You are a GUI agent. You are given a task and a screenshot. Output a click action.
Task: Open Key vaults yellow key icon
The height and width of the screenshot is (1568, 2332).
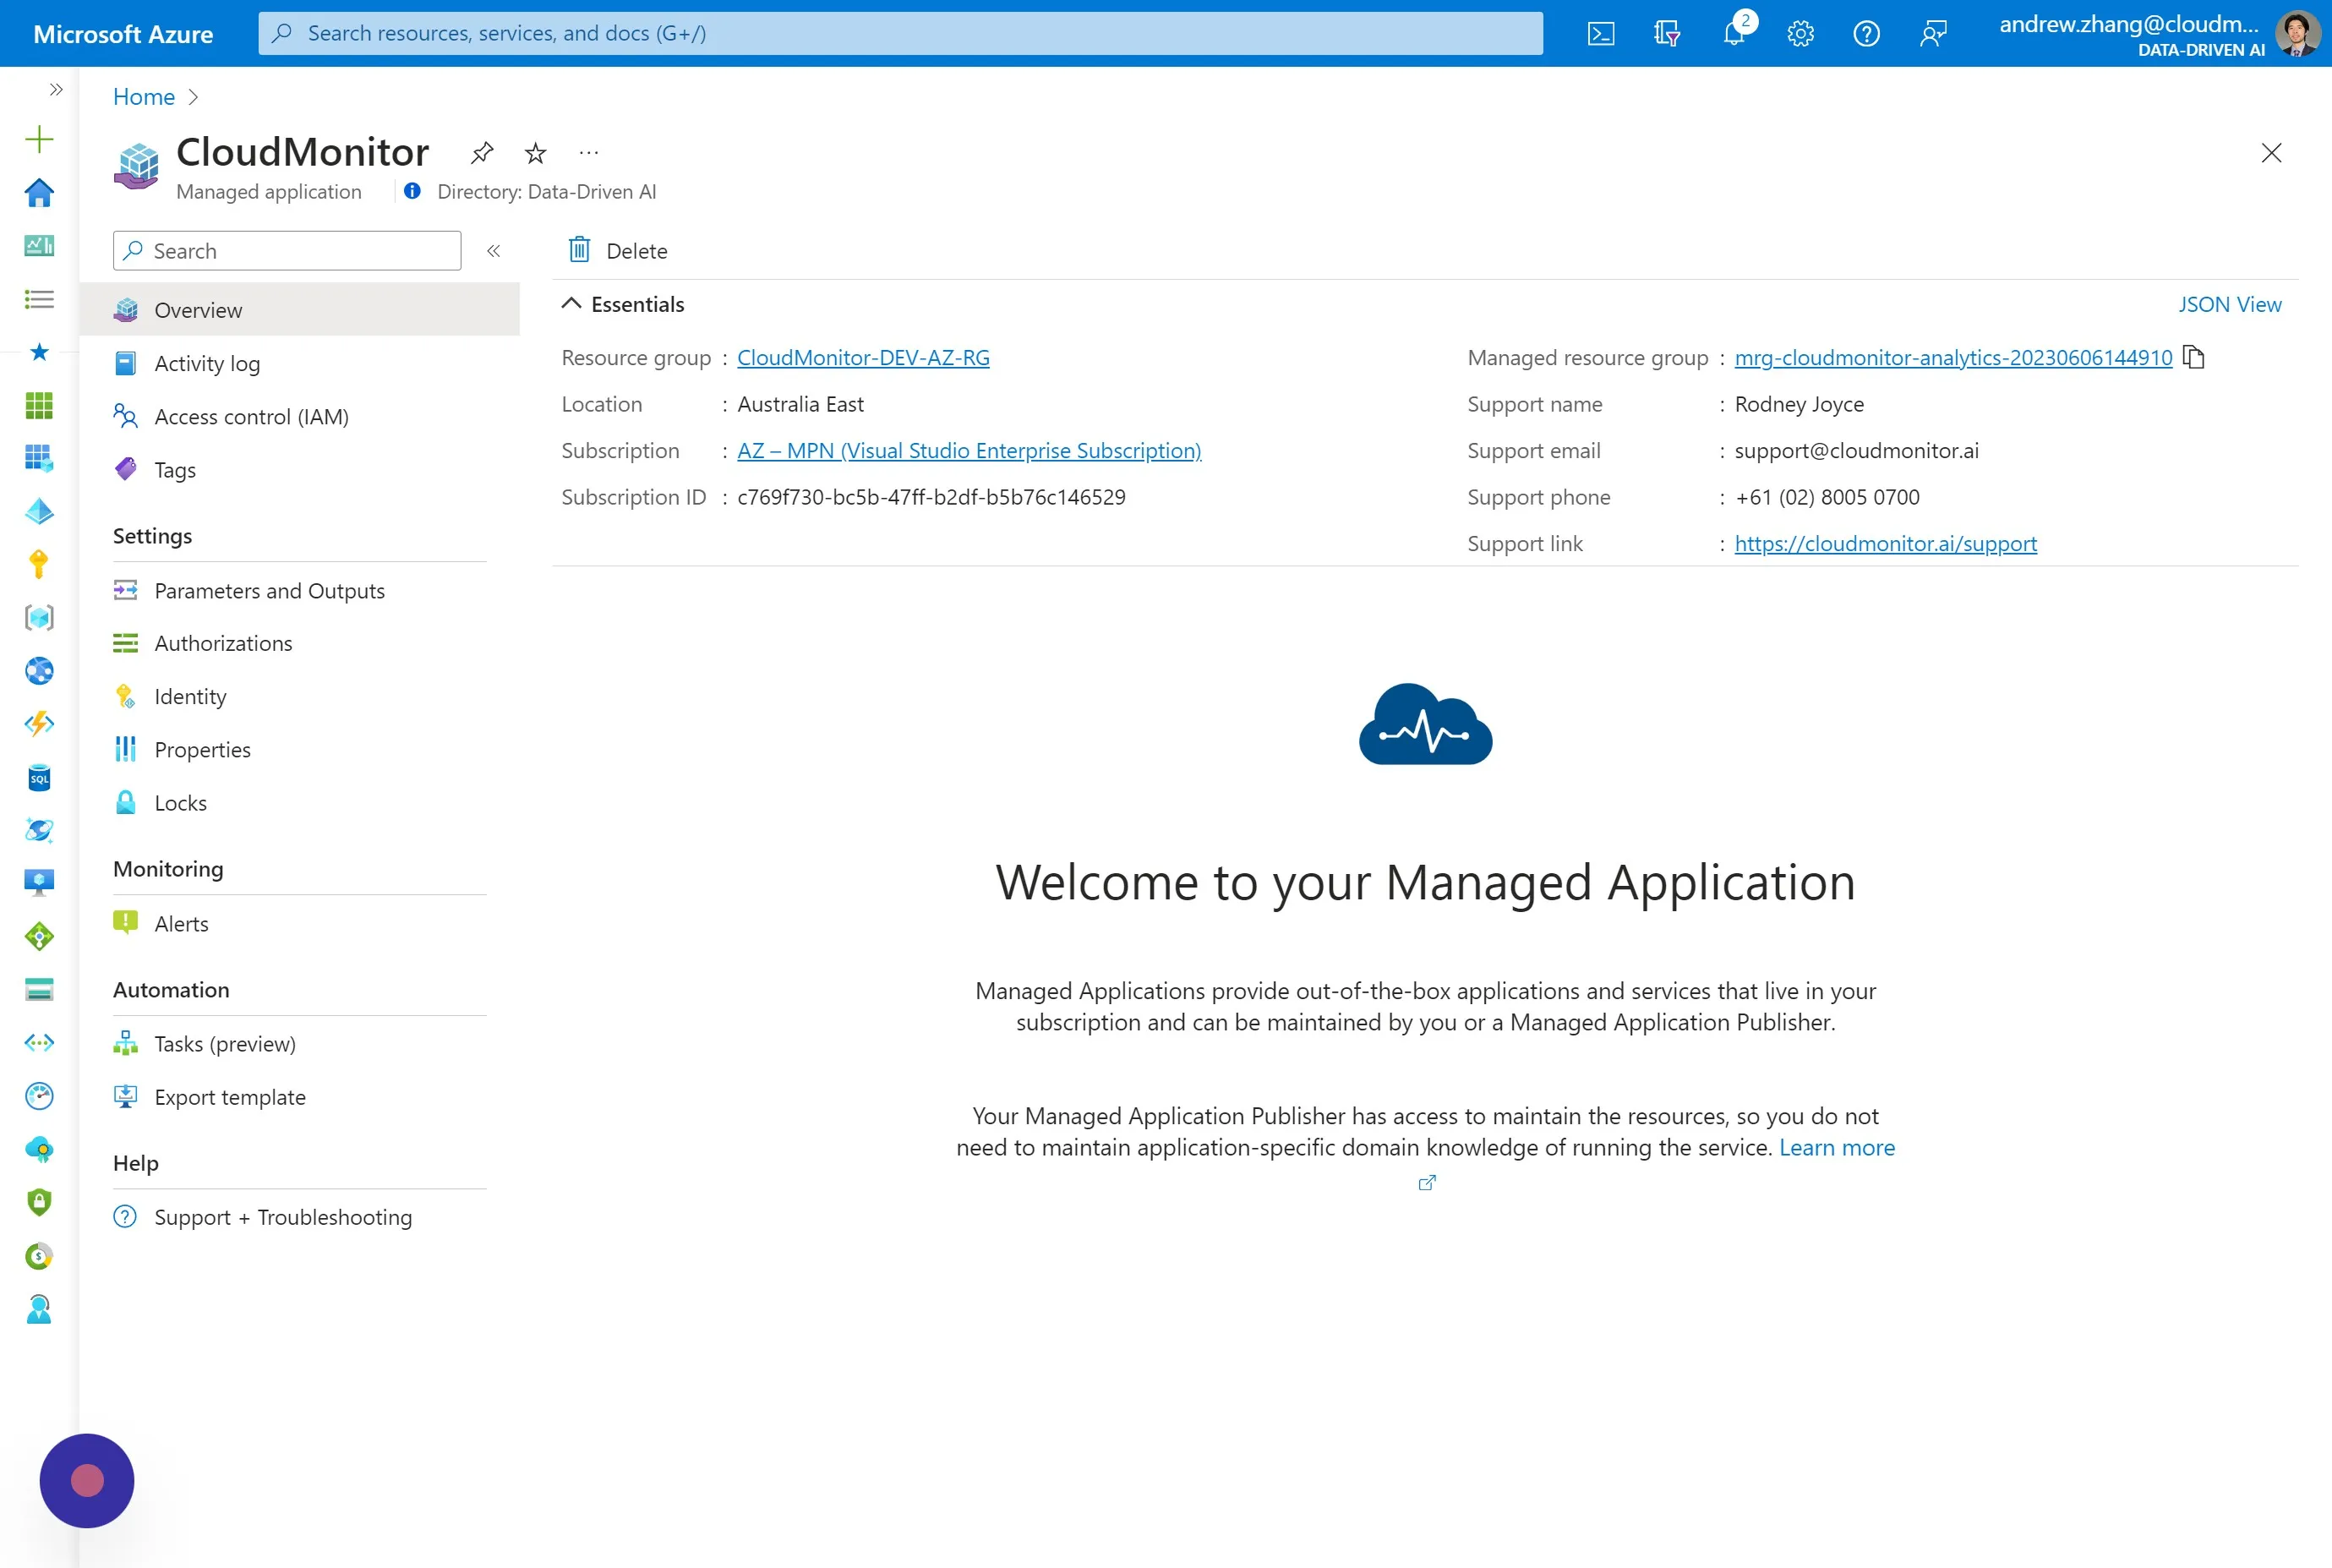tap(39, 564)
